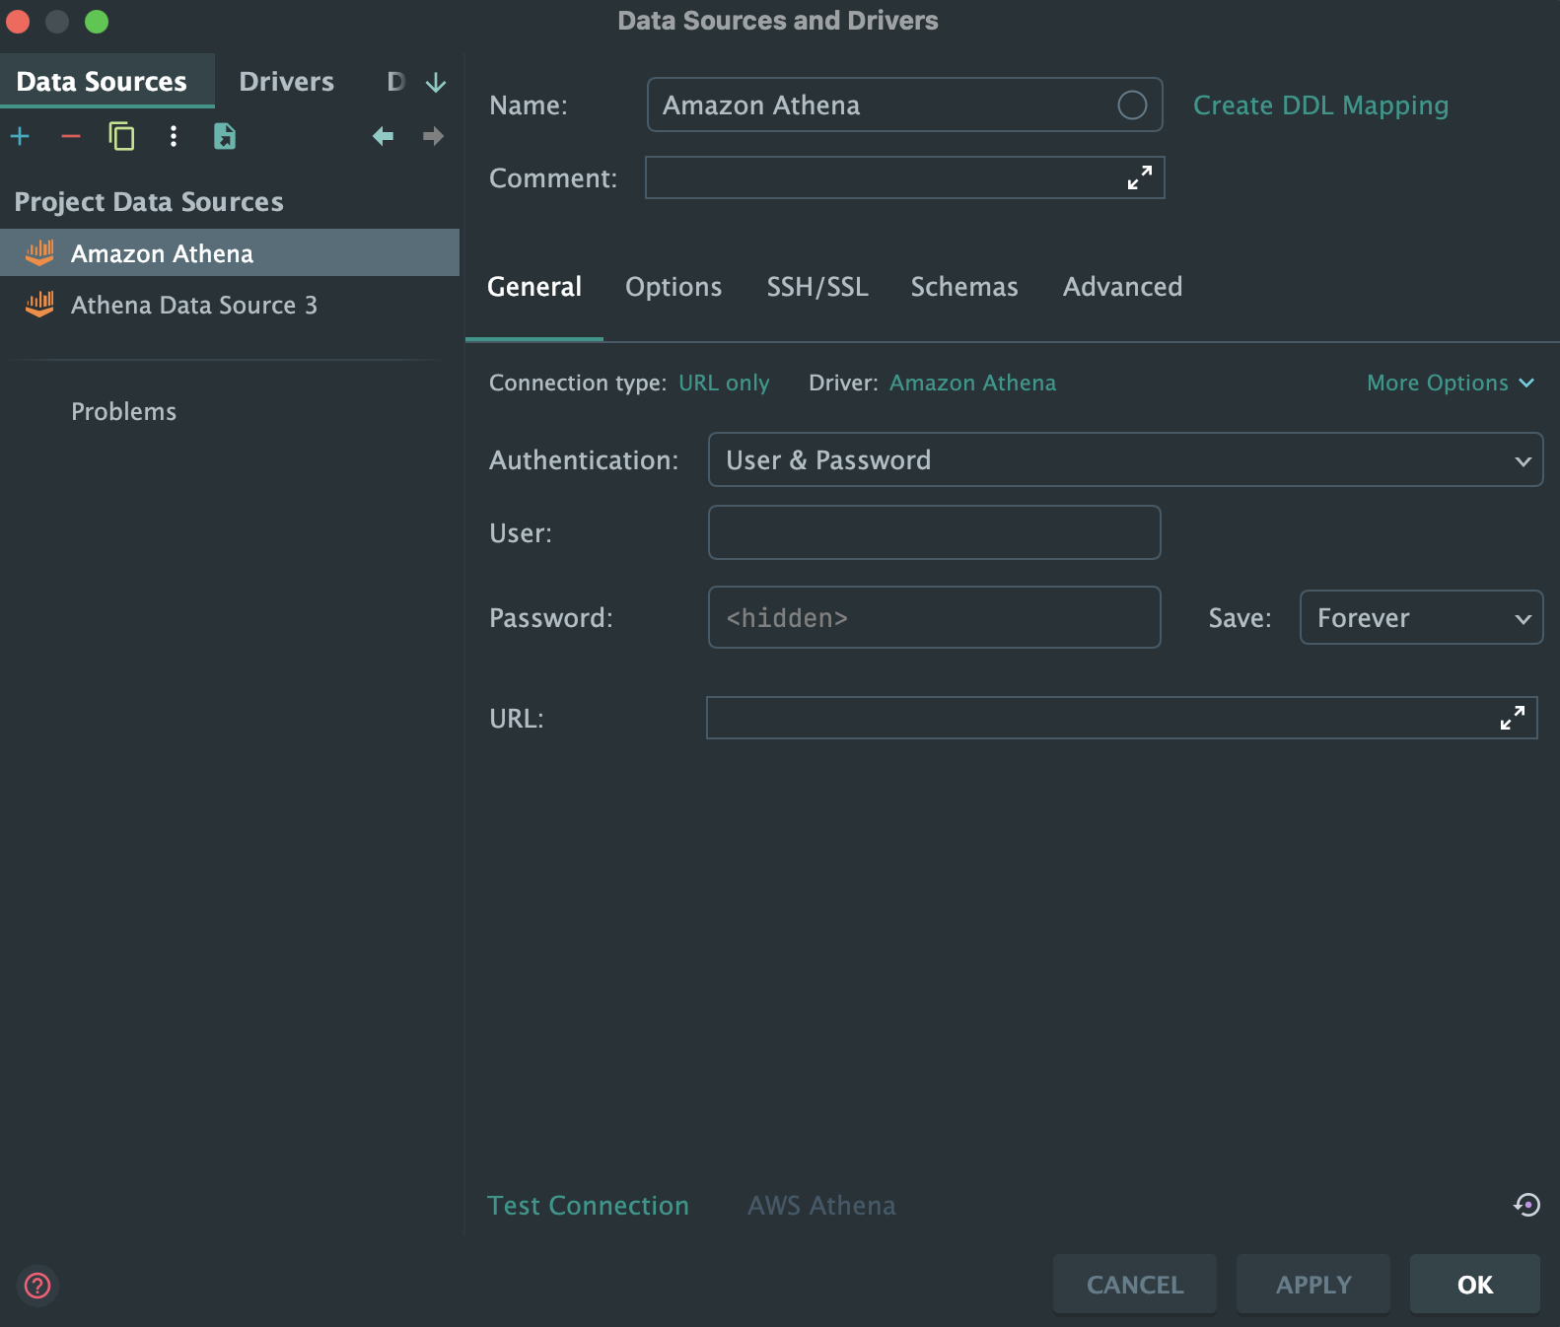Open the Problems section

[123, 411]
